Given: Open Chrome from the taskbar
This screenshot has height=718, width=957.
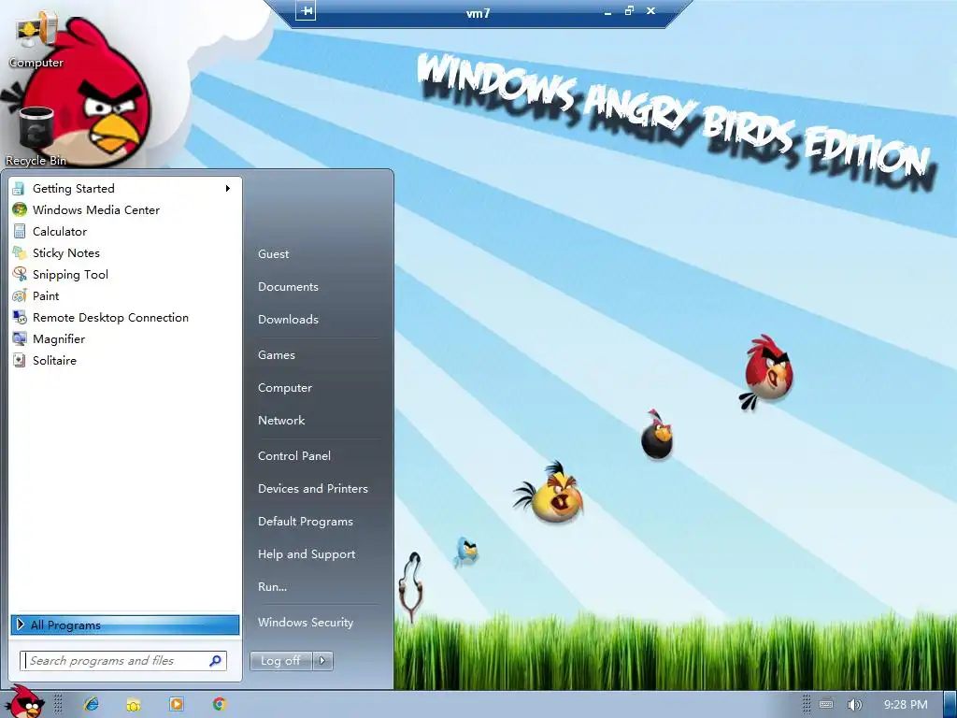Looking at the screenshot, I should (219, 704).
